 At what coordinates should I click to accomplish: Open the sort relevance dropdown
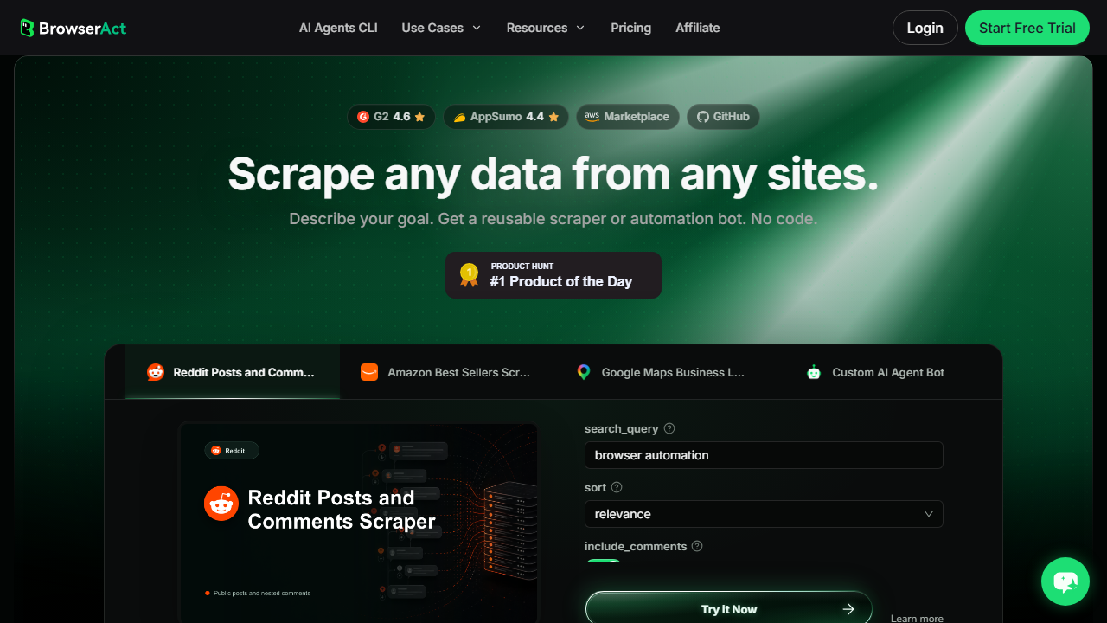point(764,514)
